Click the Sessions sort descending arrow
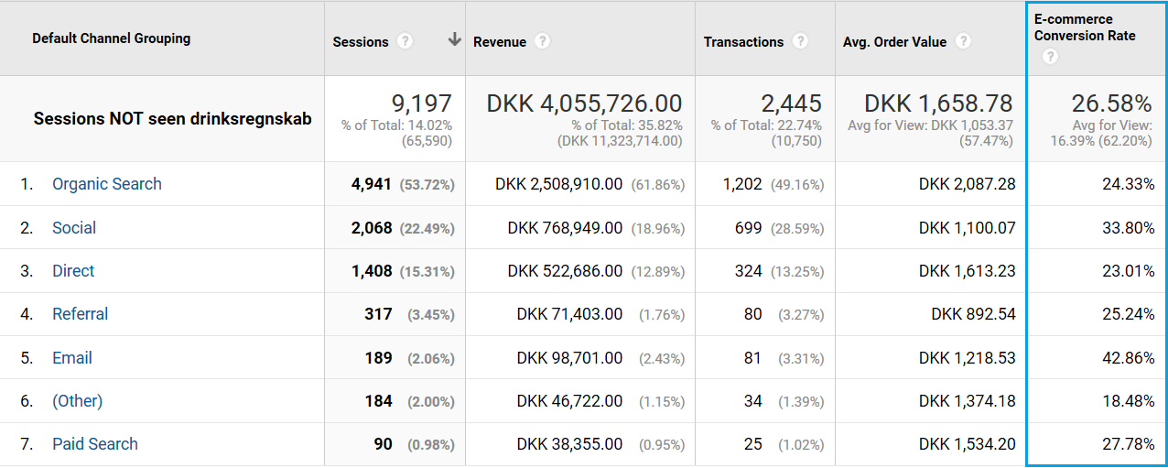Screen dimensions: 1168x468 point(454,40)
